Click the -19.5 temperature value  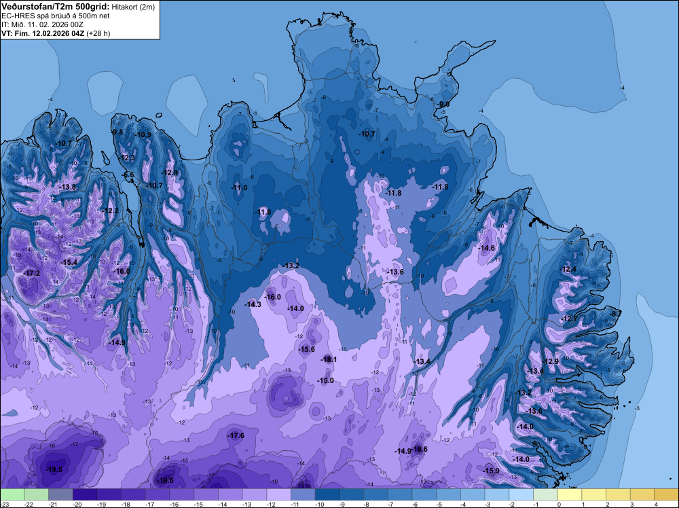coord(54,469)
